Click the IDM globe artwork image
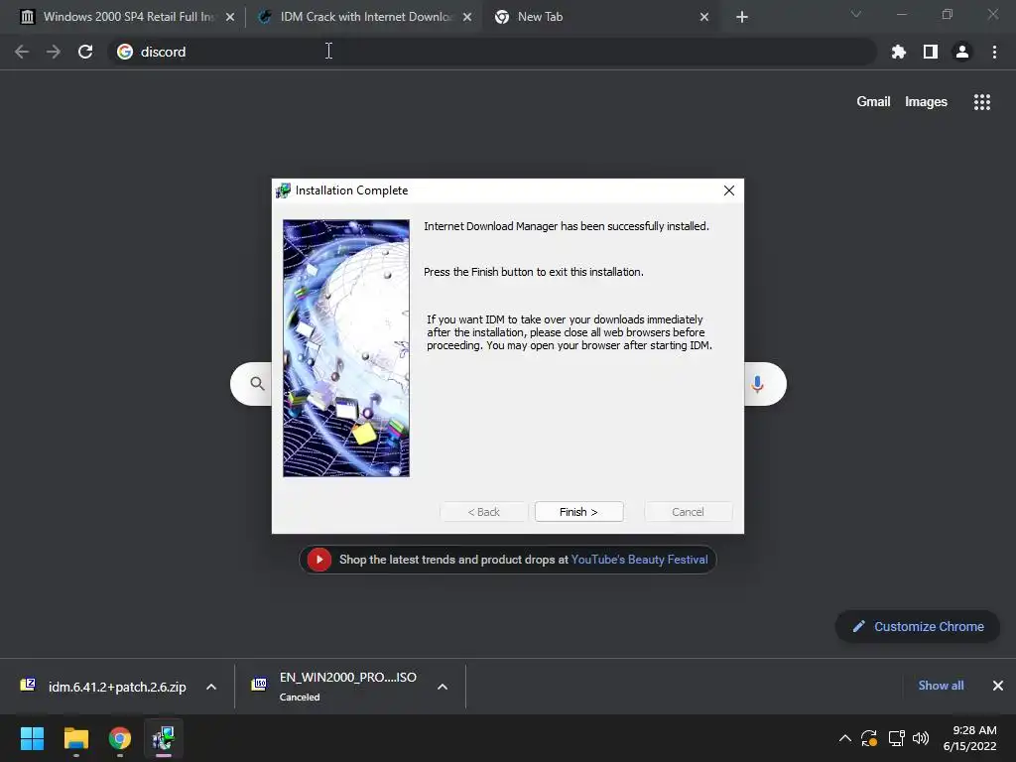1016x762 pixels. click(346, 348)
